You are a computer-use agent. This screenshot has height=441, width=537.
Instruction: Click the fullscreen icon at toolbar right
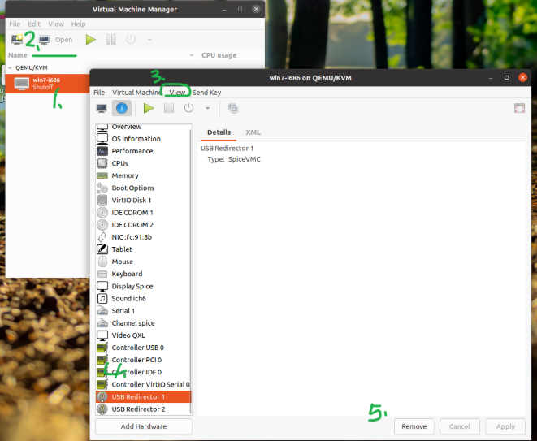pos(519,109)
